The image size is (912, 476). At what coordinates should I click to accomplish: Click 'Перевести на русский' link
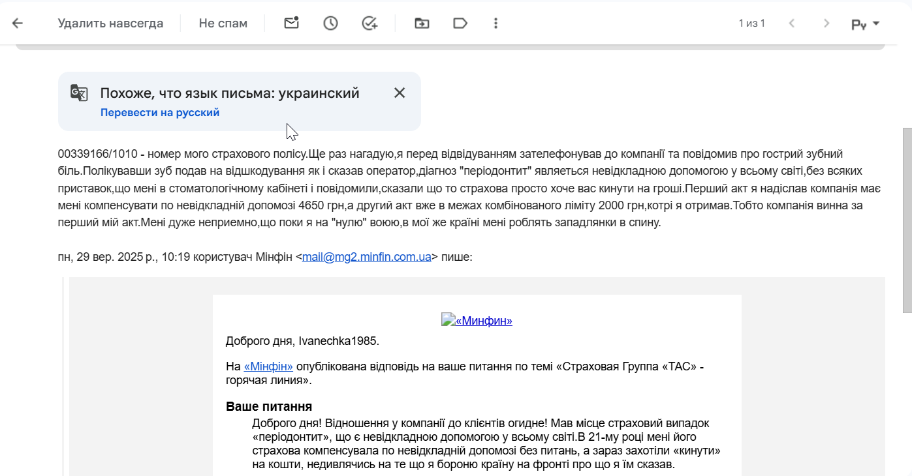click(160, 113)
